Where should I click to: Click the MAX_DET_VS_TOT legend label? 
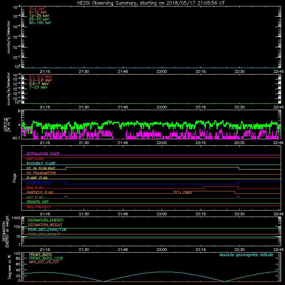tap(44, 262)
